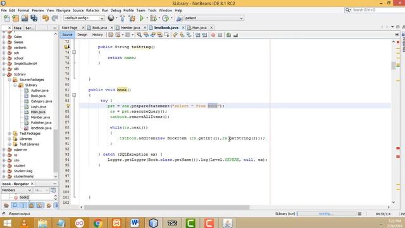Click the Debug Project icon

[153, 18]
